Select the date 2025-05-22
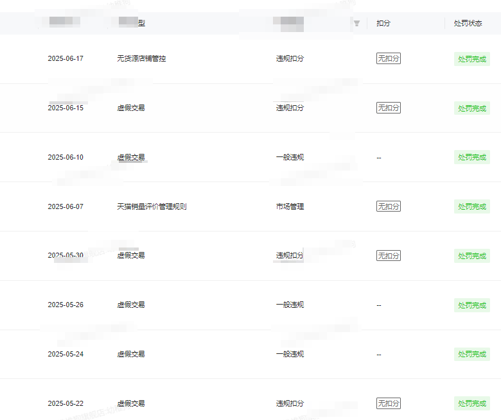501x420 pixels. (x=66, y=404)
